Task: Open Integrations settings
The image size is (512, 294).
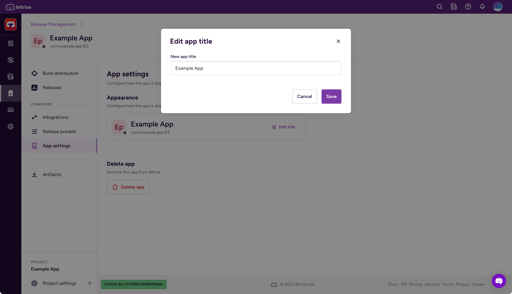Action: [x=59, y=117]
